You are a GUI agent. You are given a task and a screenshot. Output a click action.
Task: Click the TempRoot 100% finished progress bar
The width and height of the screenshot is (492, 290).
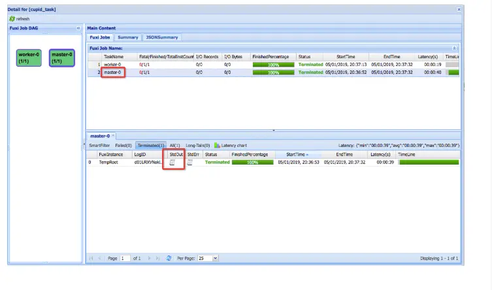pyautogui.click(x=253, y=163)
